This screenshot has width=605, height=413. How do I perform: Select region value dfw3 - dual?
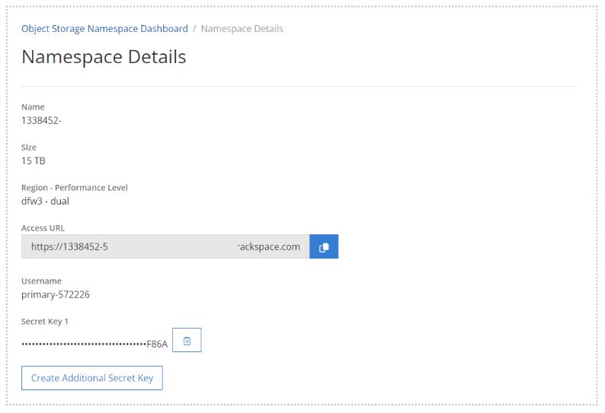tap(45, 201)
